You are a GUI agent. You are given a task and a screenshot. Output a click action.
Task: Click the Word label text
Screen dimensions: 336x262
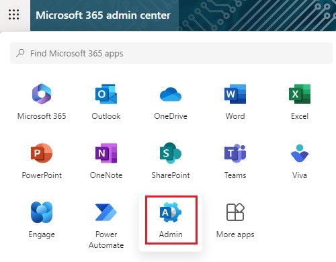235,116
